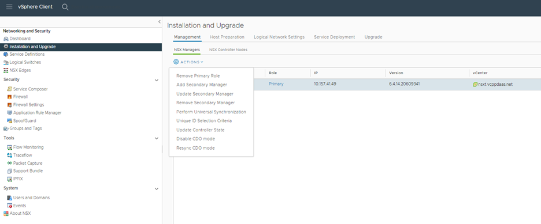Click the vCenter column header
541x224 pixels.
tap(480, 73)
